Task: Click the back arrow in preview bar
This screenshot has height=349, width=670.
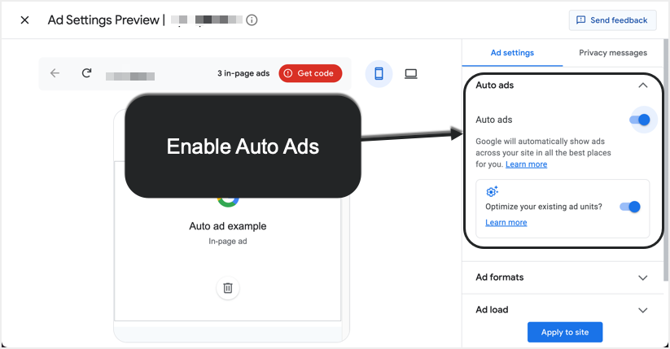Action: click(55, 73)
